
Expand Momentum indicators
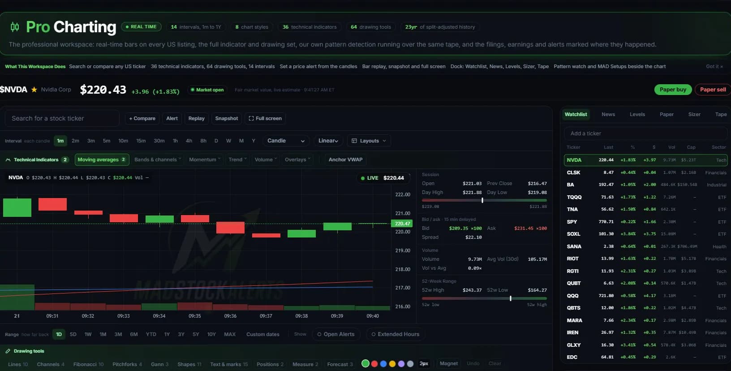click(205, 160)
